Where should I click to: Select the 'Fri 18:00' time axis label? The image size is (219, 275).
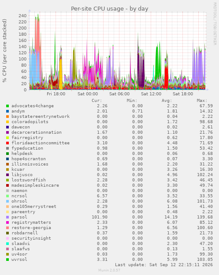[56, 94]
